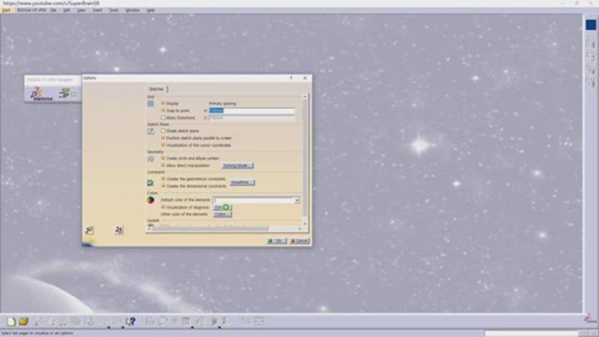Toggle Create circle and ellipse centers checkbox
599x337 pixels.
click(163, 158)
